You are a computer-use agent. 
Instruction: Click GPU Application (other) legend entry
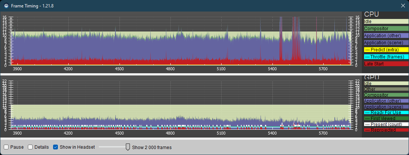(386, 101)
